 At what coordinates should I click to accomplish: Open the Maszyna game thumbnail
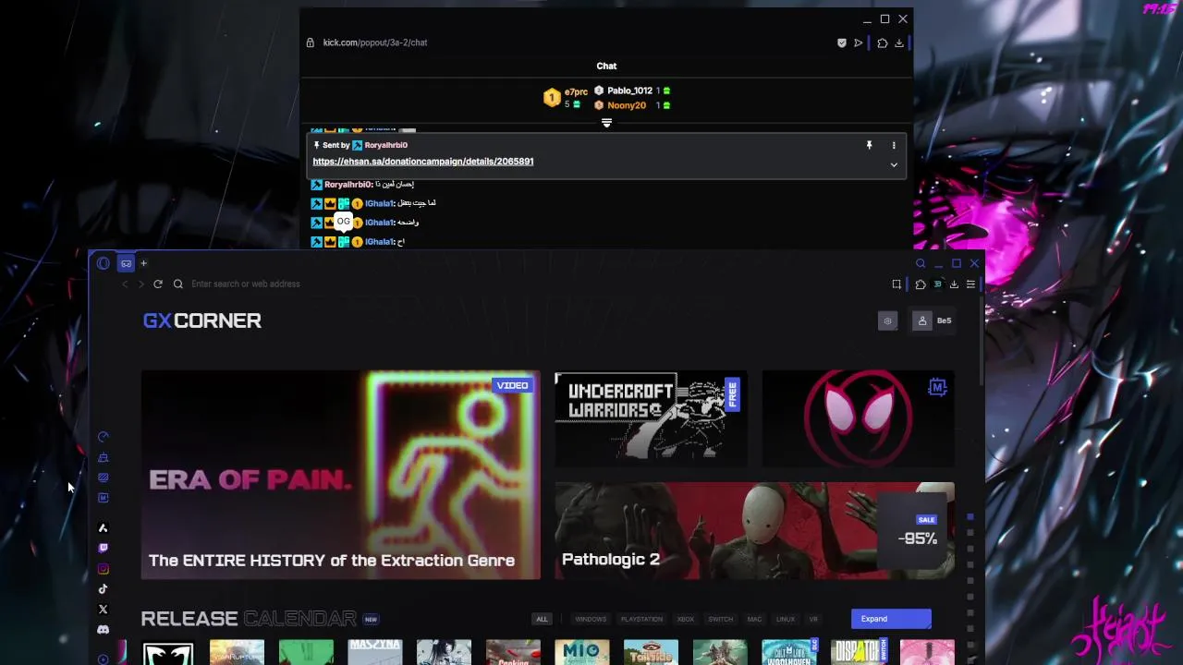pos(375,652)
